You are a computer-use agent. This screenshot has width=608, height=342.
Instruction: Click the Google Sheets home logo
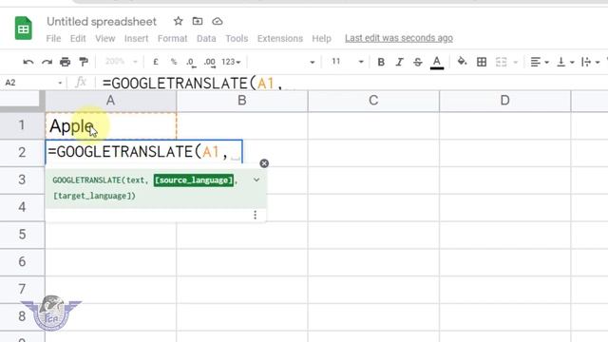tap(23, 28)
